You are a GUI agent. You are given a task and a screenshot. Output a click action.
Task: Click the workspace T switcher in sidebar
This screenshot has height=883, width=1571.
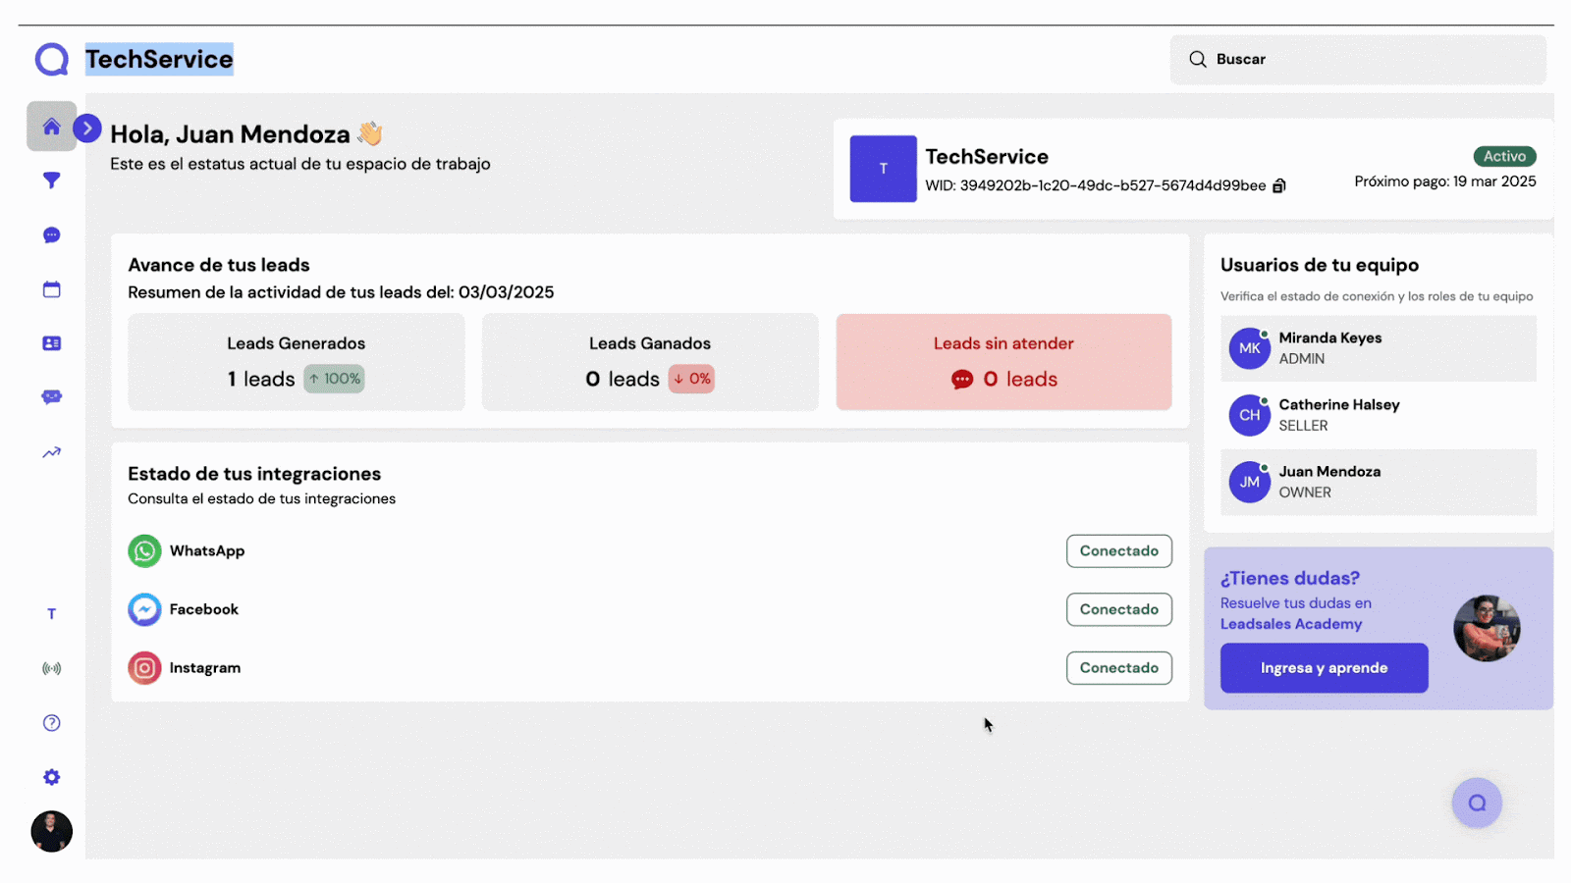point(52,614)
